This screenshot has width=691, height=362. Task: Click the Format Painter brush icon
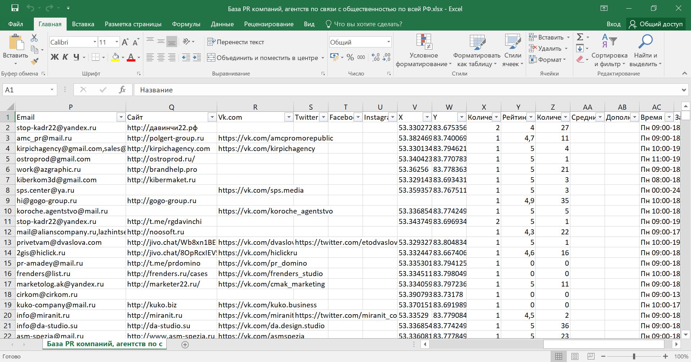pos(35,62)
